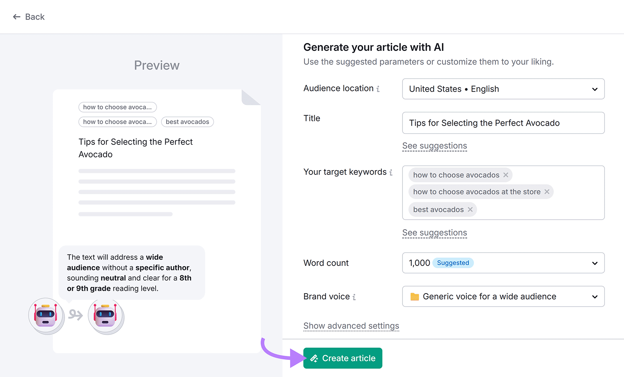624x377 pixels.
Task: Remove the "how to choose avocados at the store" tag
Action: click(x=547, y=192)
